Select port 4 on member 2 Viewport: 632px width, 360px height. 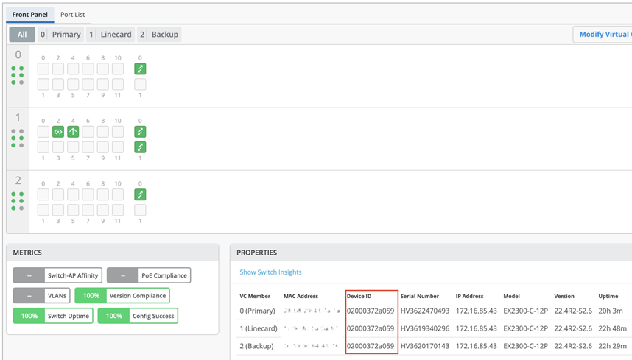pyautogui.click(x=73, y=194)
